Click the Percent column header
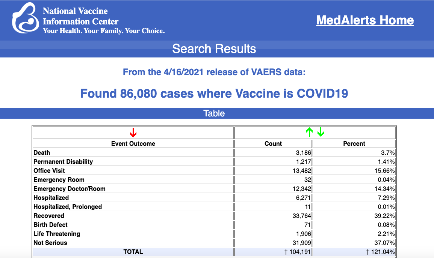 354,143
